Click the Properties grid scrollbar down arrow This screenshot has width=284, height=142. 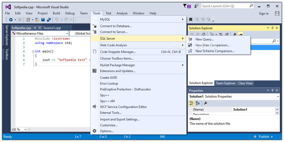coord(277,113)
